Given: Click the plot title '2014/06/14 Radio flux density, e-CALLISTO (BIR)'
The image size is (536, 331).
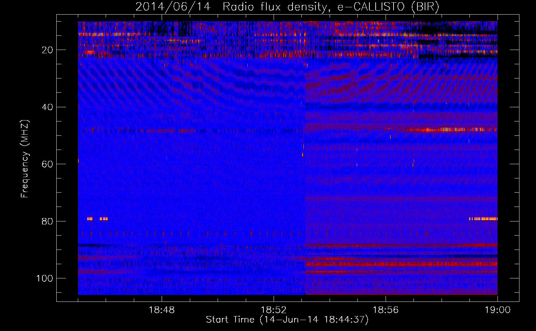Looking at the screenshot, I should click(x=287, y=7).
